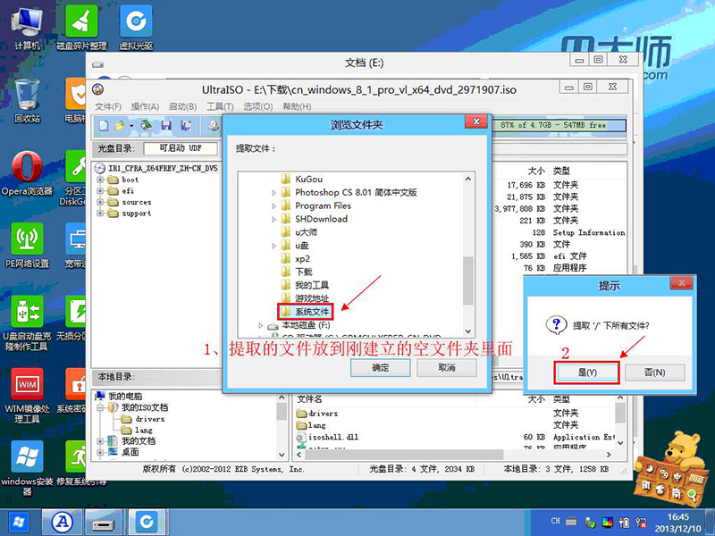Open the 操作(A) menu
Viewport: 715px width, 536px height.
click(145, 106)
